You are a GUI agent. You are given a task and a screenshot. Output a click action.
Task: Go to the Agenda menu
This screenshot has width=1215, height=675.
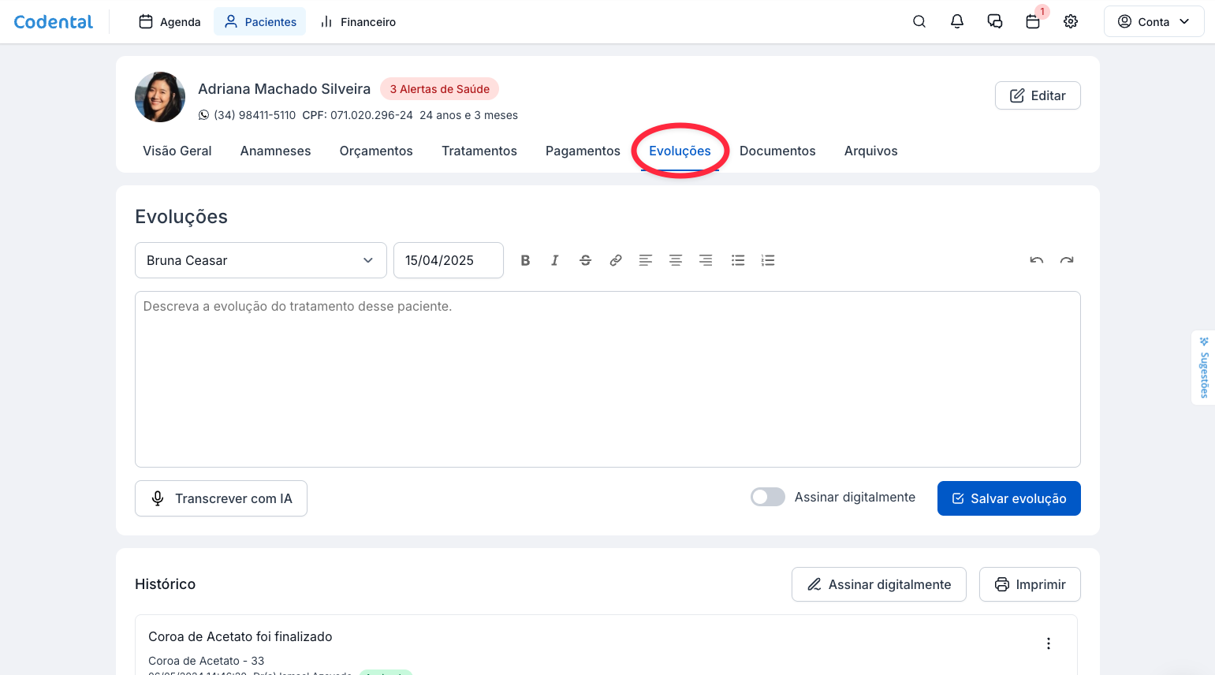pos(170,22)
